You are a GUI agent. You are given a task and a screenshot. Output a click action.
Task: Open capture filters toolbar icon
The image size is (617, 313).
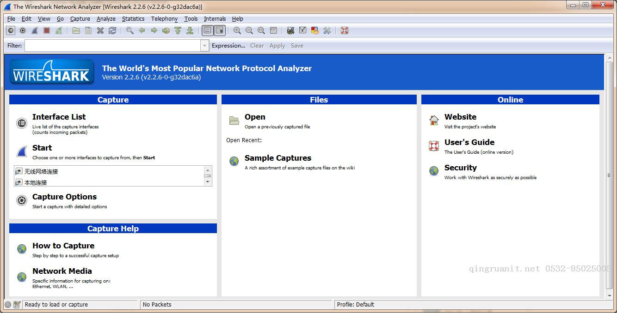click(291, 30)
